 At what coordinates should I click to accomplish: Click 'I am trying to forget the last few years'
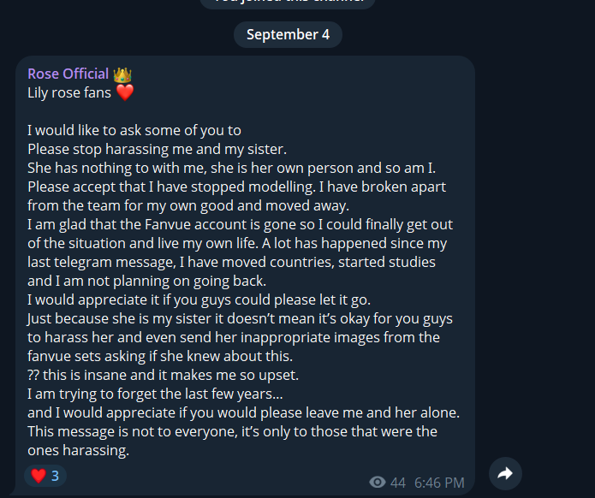click(155, 394)
